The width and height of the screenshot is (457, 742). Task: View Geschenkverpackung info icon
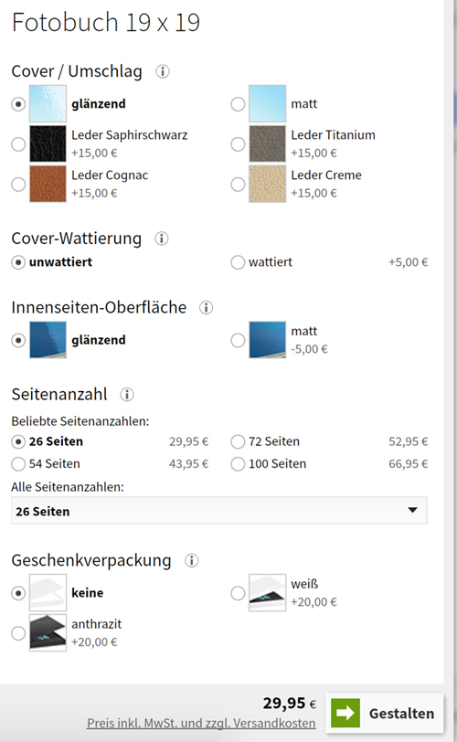192,561
